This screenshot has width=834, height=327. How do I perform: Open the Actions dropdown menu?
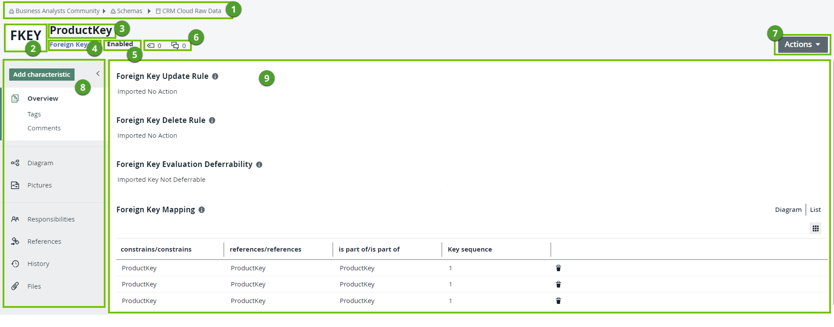802,44
